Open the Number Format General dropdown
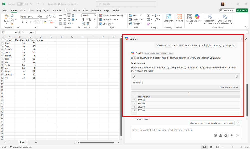250x149 pixels. click(95, 16)
